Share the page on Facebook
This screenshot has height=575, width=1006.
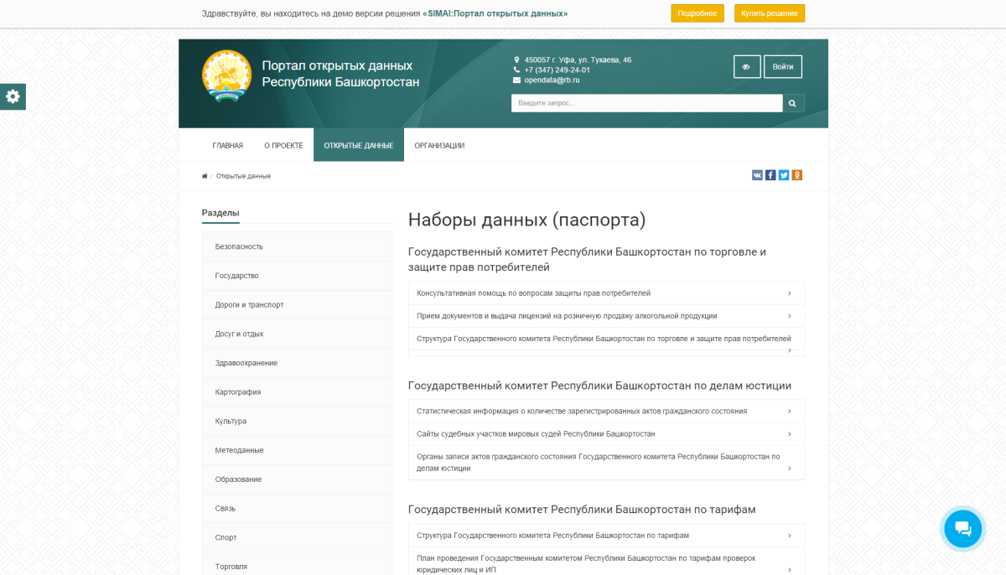770,175
